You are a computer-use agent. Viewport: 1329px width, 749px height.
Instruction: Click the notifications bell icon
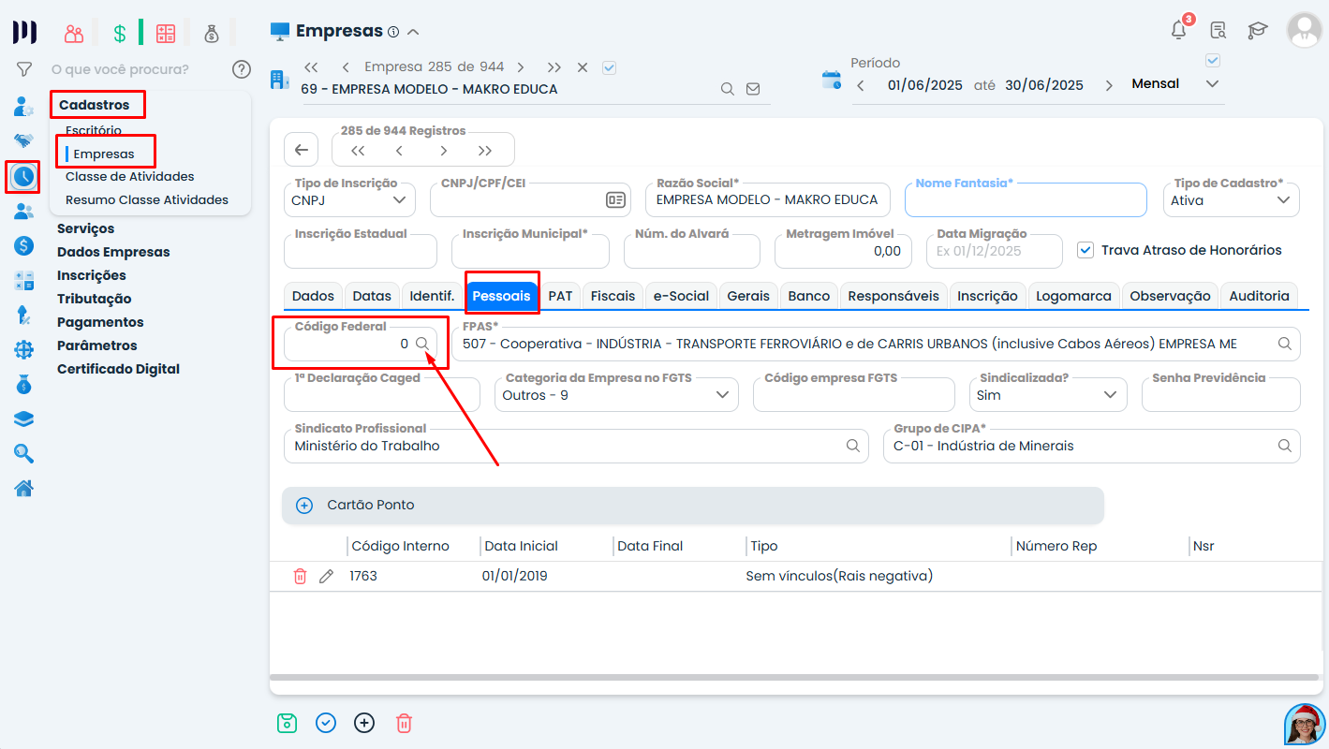coord(1179,30)
